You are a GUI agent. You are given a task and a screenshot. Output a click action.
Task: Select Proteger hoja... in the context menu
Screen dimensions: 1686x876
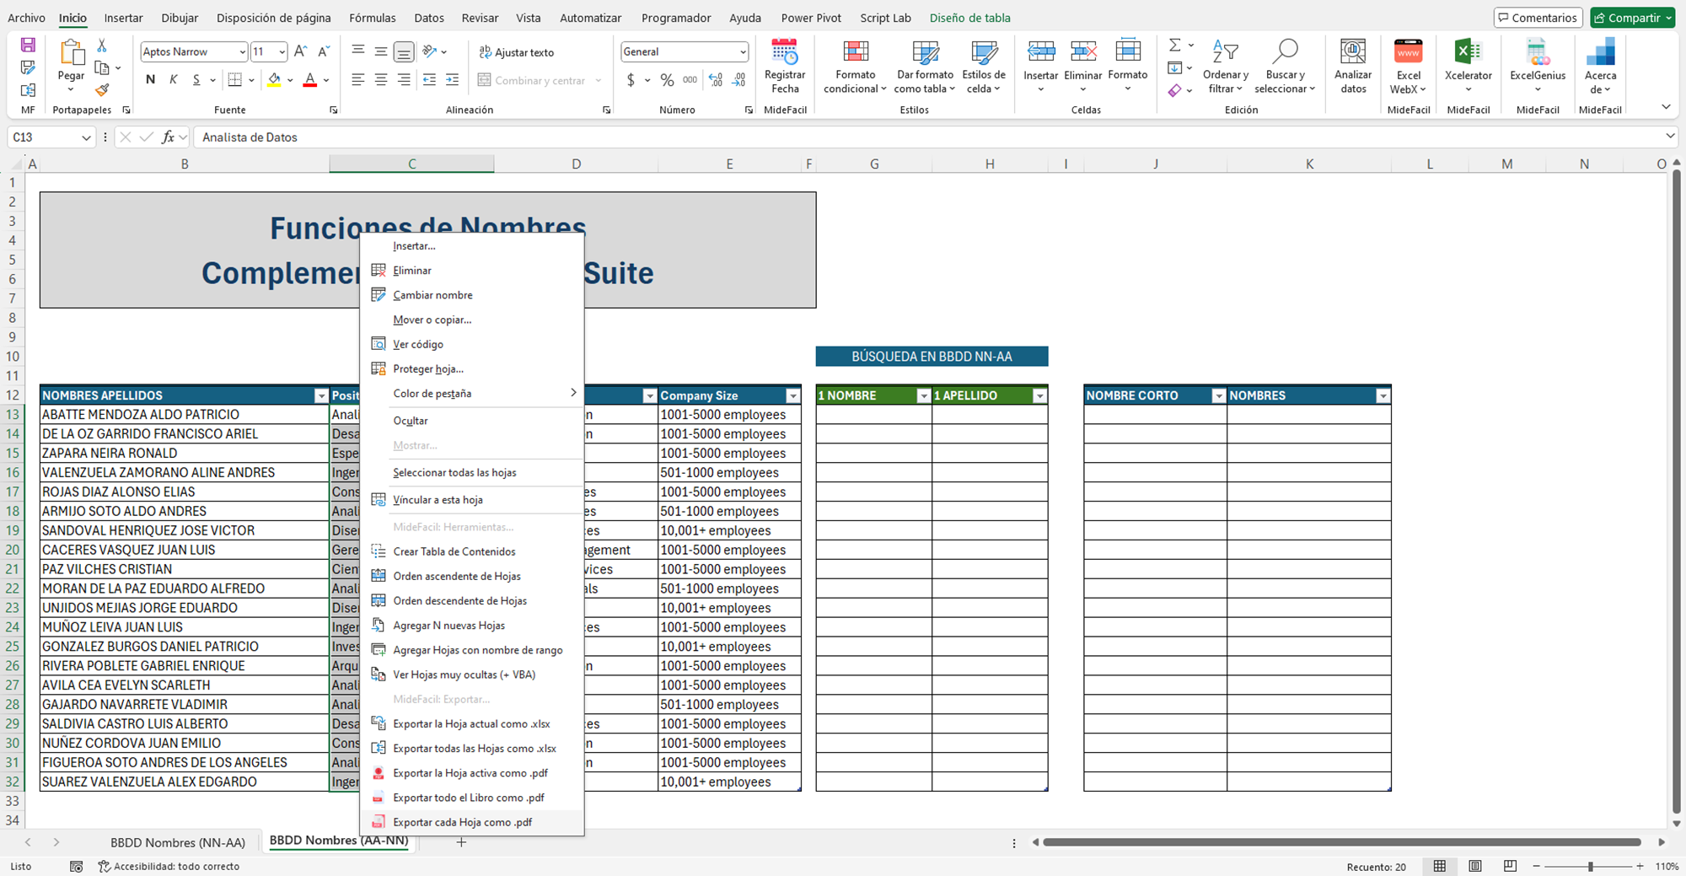(472, 368)
